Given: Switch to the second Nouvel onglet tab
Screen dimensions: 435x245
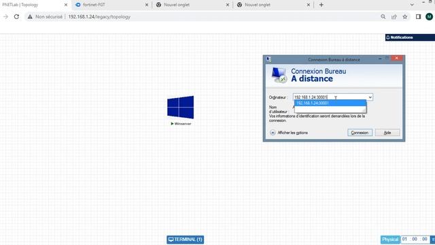Looking at the screenshot, I should click(273, 5).
